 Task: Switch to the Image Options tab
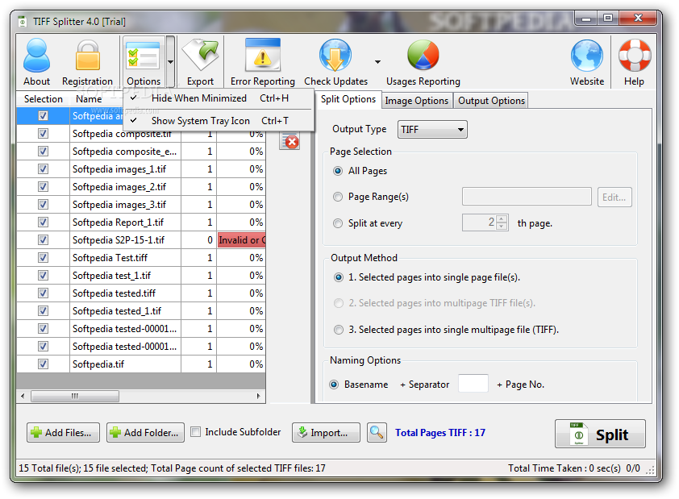tap(417, 101)
